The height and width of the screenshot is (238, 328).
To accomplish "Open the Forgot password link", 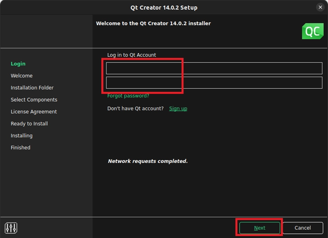I will pos(128,96).
